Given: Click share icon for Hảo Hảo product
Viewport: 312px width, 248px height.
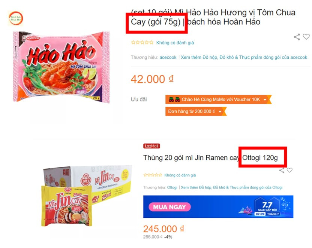Looking at the screenshot, I should point(297,37).
